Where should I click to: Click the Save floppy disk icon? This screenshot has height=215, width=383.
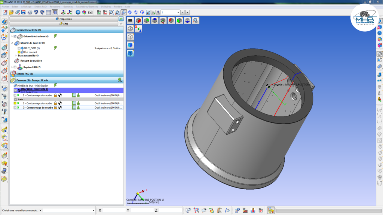coord(23,12)
